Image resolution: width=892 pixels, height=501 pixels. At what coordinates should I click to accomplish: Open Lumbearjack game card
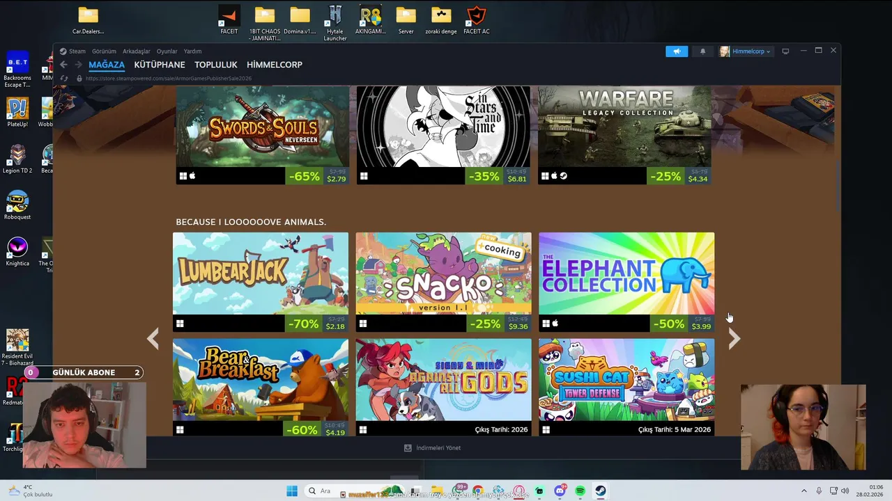tap(261, 282)
